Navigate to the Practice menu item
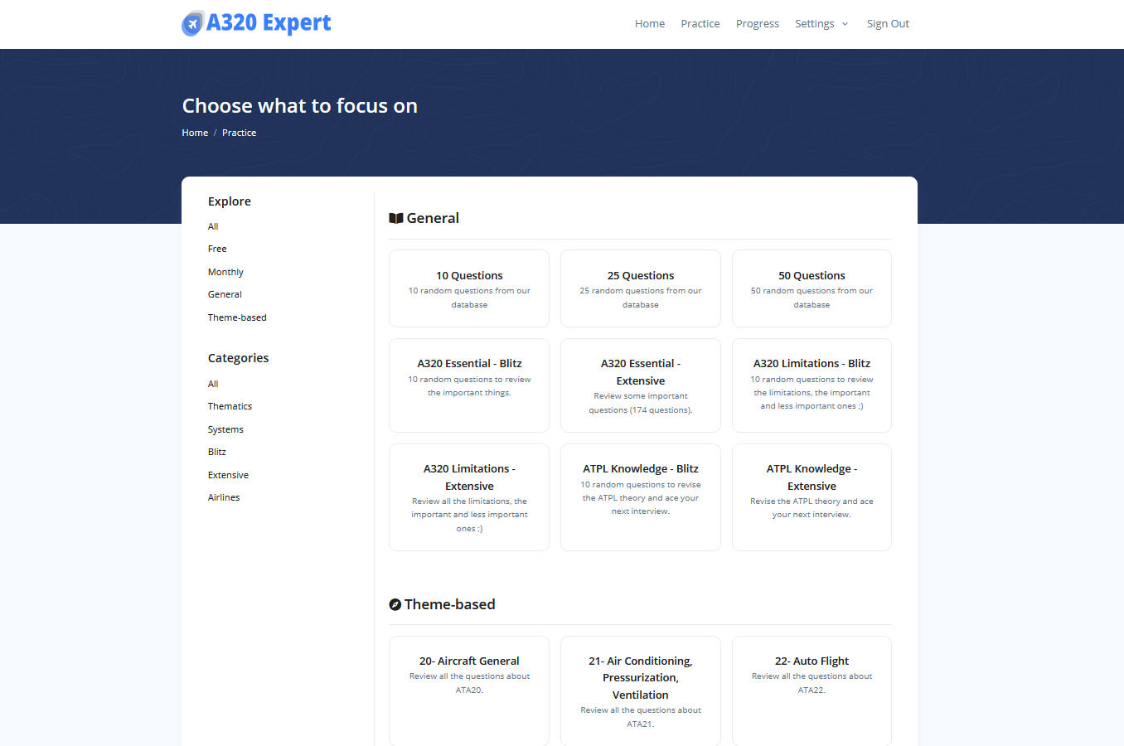 point(700,23)
